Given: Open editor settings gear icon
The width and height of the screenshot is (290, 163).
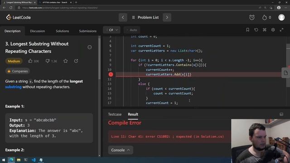Looking at the screenshot, I should (x=273, y=30).
